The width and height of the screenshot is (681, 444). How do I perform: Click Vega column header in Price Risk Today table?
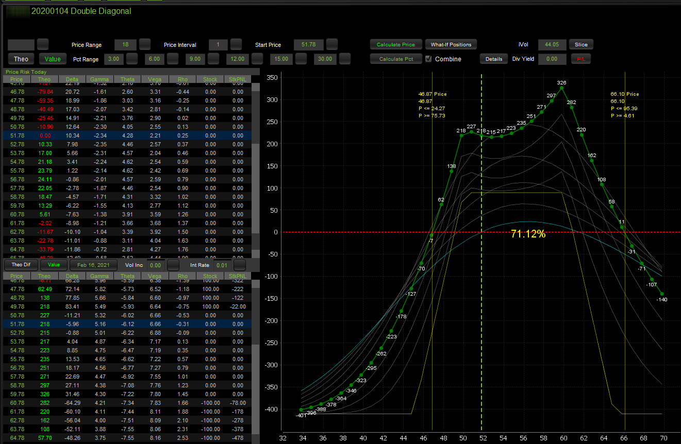tap(155, 79)
